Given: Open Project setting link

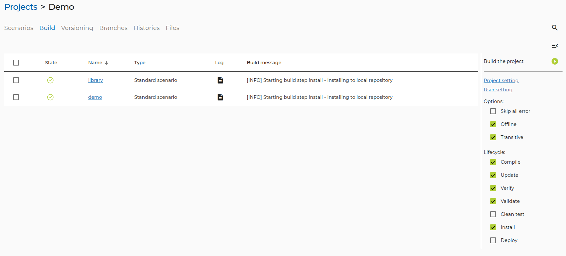Looking at the screenshot, I should pyautogui.click(x=501, y=81).
